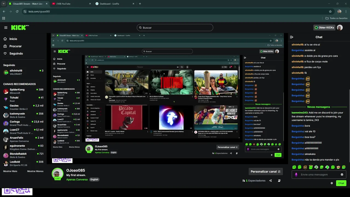
Task: Click the moderators icon right of share
Action: pyautogui.click(x=279, y=181)
